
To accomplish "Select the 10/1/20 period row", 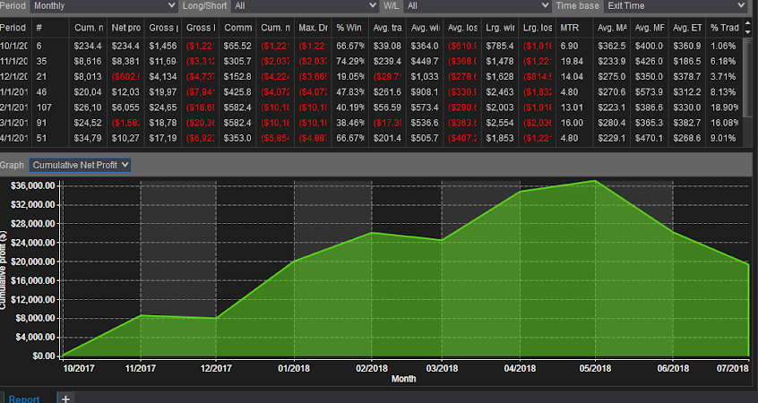I will click(371, 46).
